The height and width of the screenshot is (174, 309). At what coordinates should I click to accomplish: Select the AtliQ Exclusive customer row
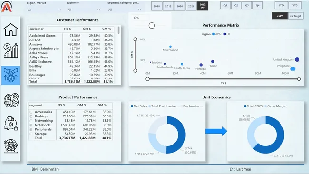click(x=71, y=62)
